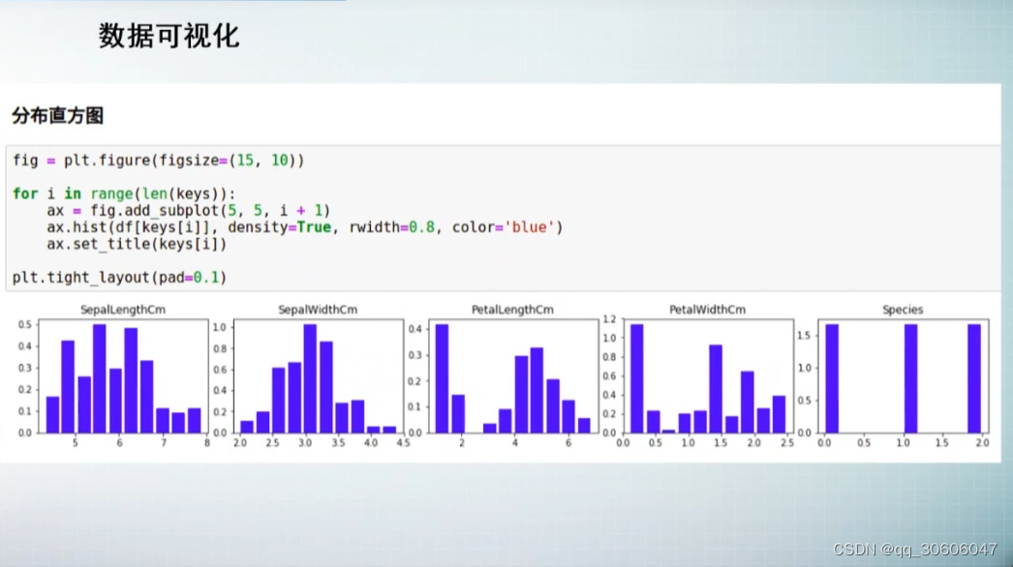Click the ax.set_title(keys[i]) line
Screen dimensions: 1013x567
tap(137, 244)
